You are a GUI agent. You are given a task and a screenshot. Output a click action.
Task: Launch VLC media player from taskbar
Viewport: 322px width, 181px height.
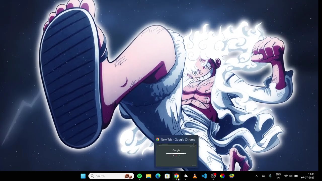195,176
